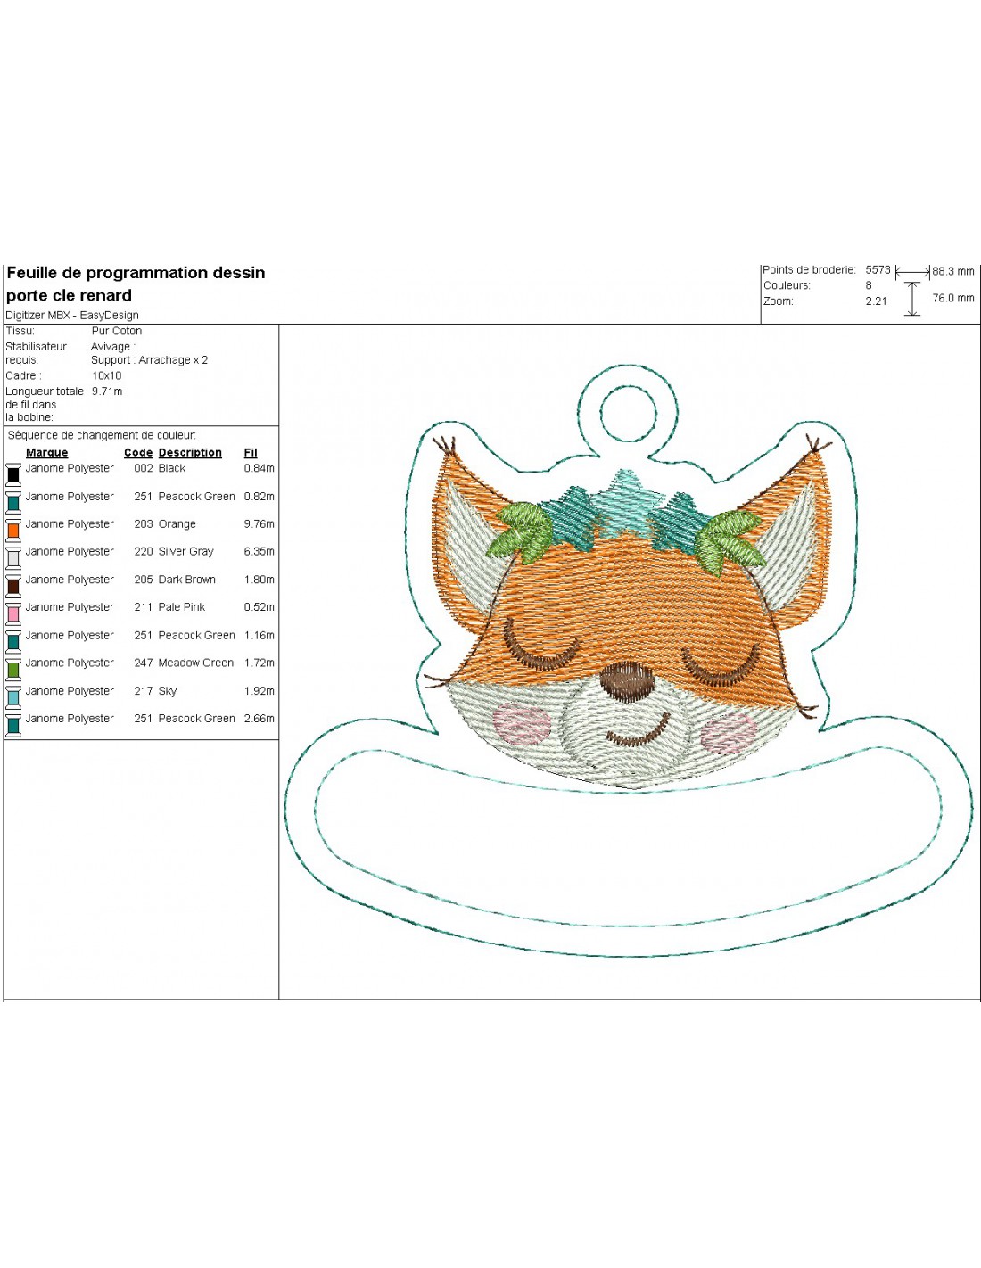Click the Code column header
The image size is (981, 1268).
point(137,453)
